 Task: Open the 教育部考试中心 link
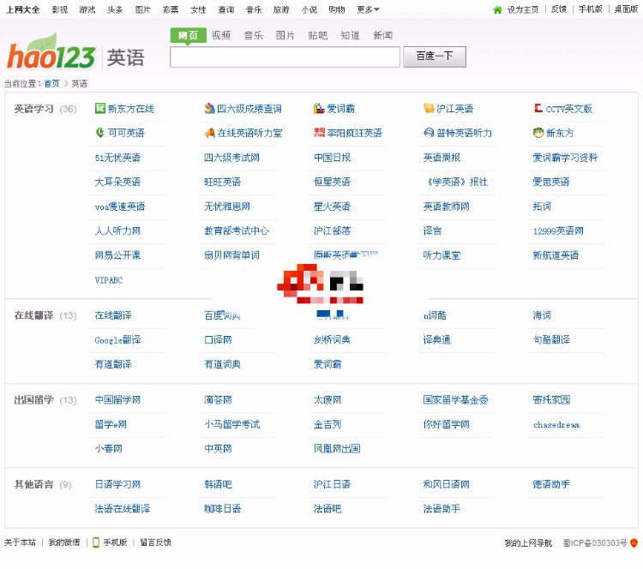pos(237,231)
